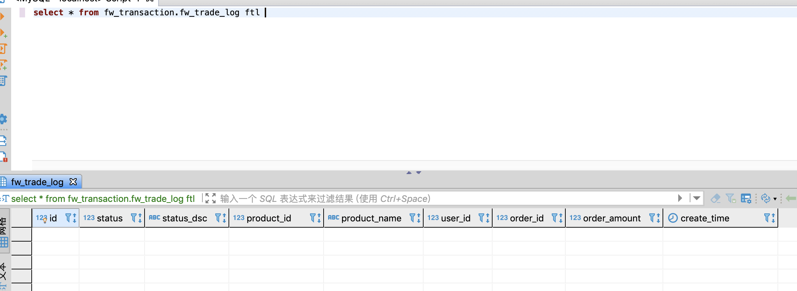Image resolution: width=797 pixels, height=291 pixels.
Task: Select the fw_trade_log results tab
Action: (x=37, y=182)
